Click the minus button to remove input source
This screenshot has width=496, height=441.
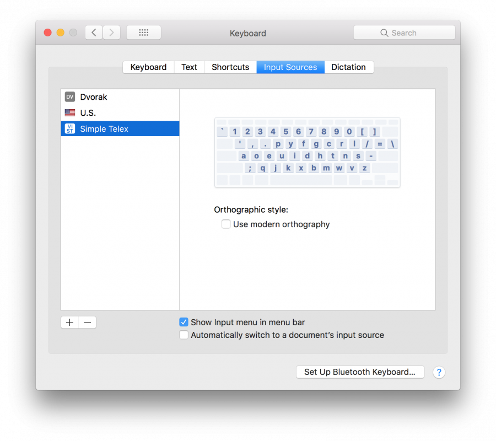click(88, 322)
